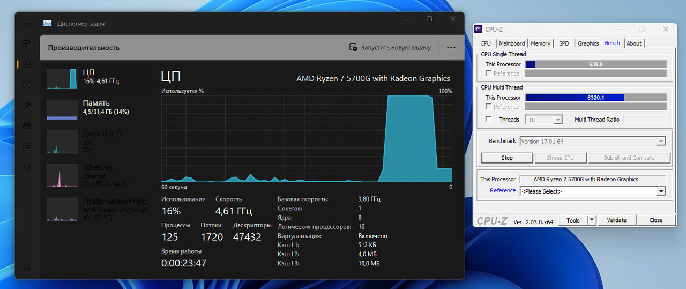Viewport: 686px width, 289px height.
Task: Click the This Processor name field
Action: [592, 179]
